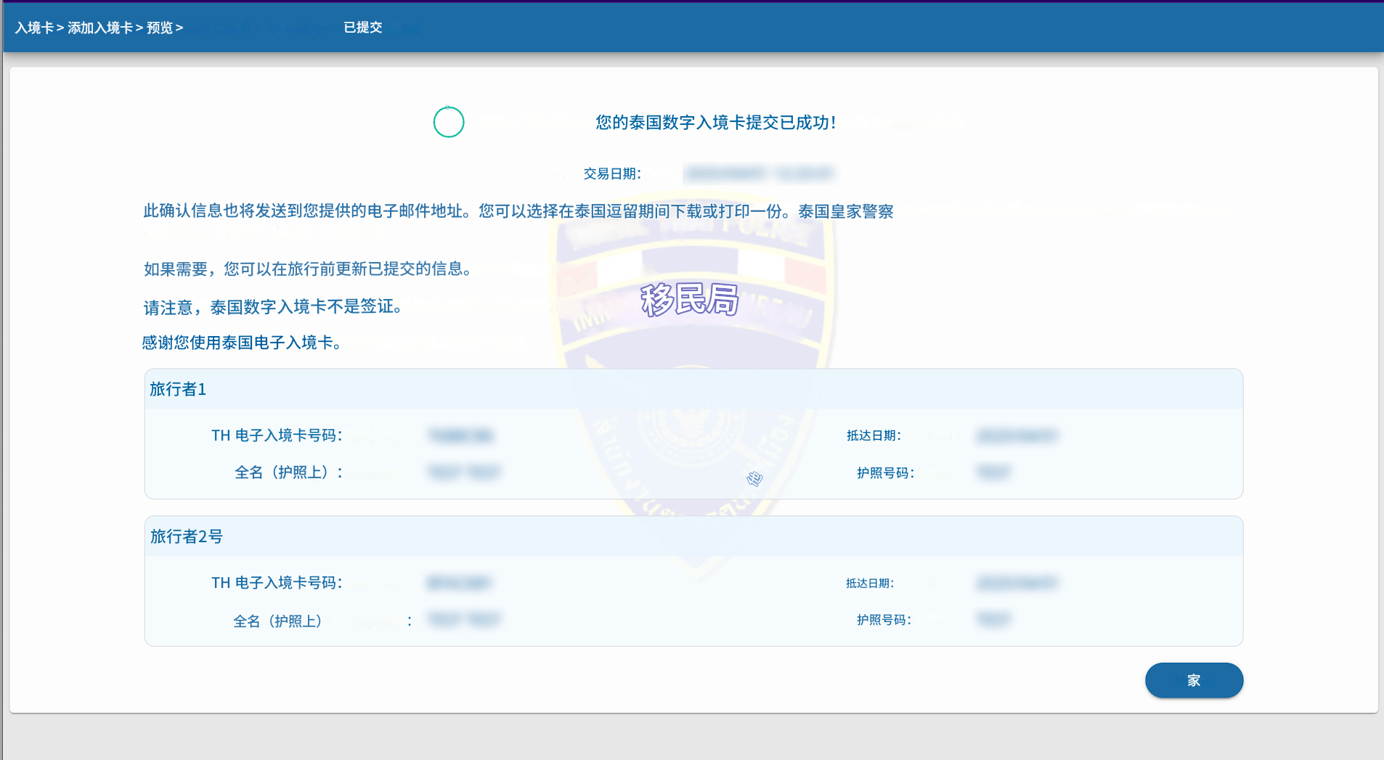The width and height of the screenshot is (1384, 760).
Task: Click the green success circle icon
Action: click(449, 122)
